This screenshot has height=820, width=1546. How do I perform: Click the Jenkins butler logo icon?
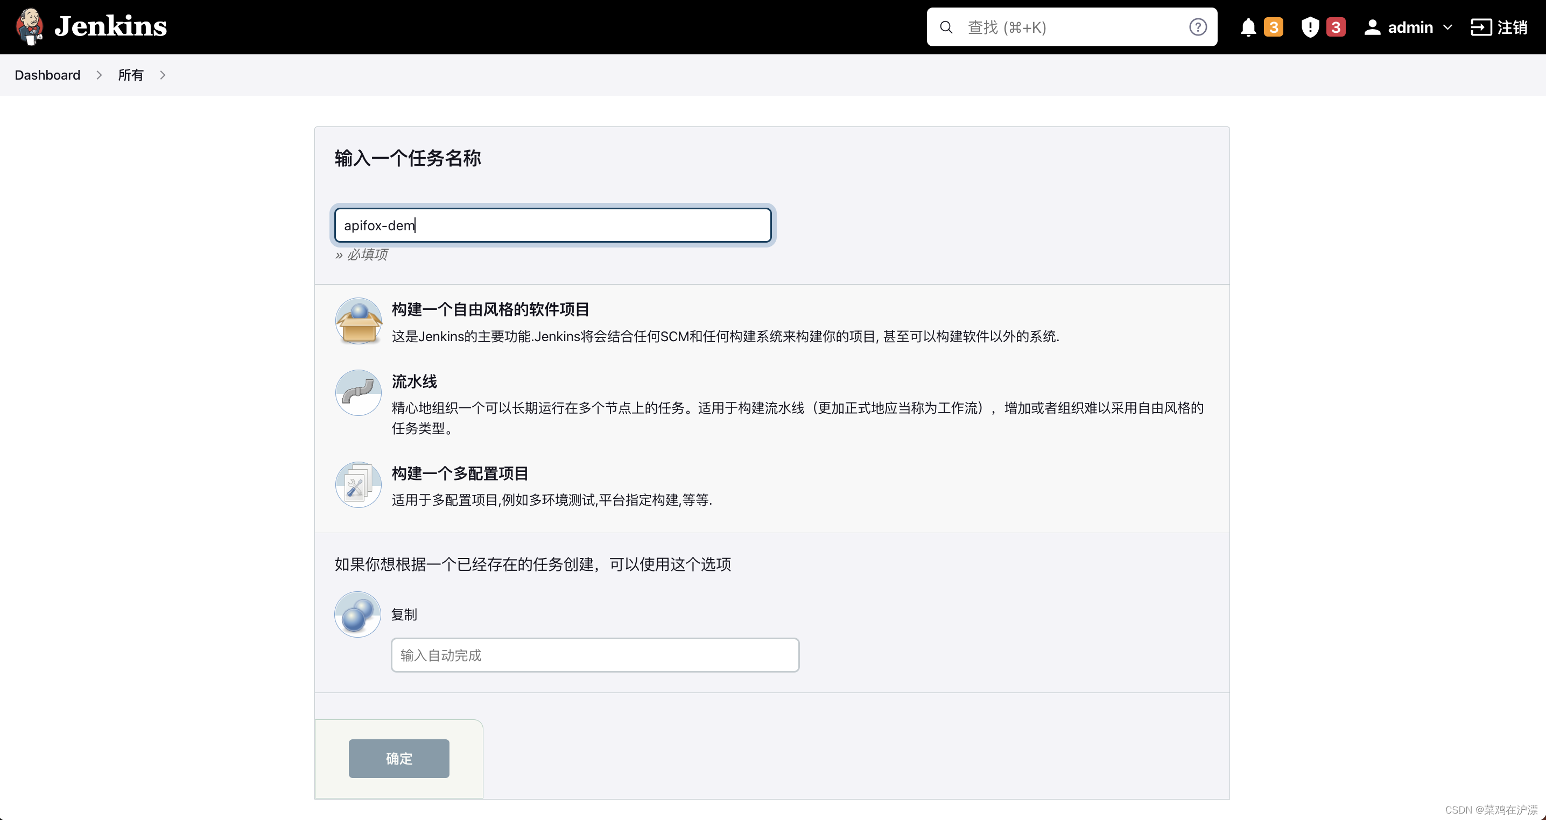click(x=30, y=26)
